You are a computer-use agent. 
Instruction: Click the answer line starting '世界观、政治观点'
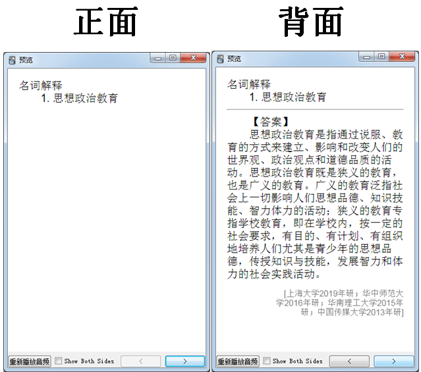(x=309, y=160)
